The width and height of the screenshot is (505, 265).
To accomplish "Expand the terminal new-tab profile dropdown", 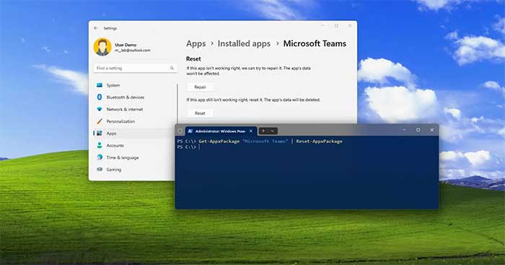I will (x=273, y=131).
